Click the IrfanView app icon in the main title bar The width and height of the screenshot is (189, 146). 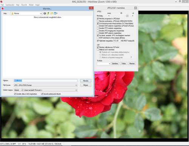(1, 2)
